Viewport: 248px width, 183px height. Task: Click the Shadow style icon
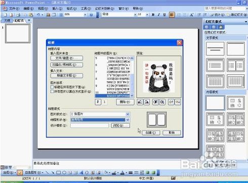pyautogui.click(x=148, y=172)
